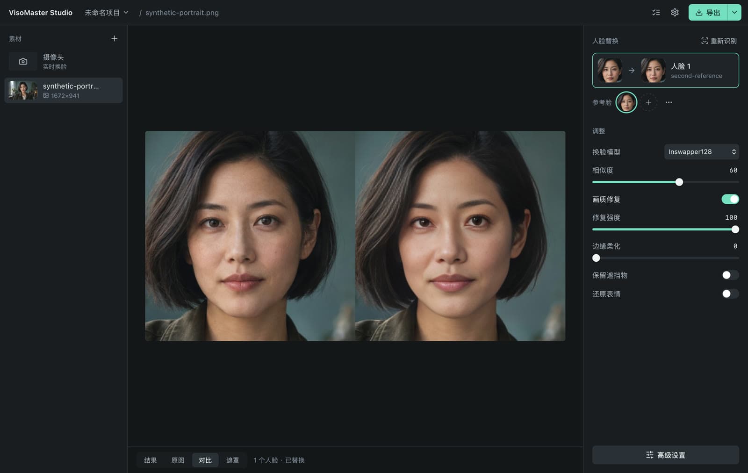
Task: Select the circular reference face thumbnail
Action: coord(626,102)
